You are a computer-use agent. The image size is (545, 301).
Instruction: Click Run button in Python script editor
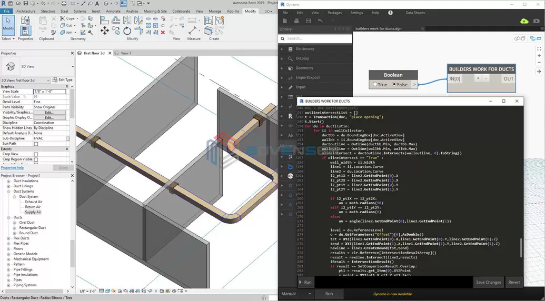point(305,282)
